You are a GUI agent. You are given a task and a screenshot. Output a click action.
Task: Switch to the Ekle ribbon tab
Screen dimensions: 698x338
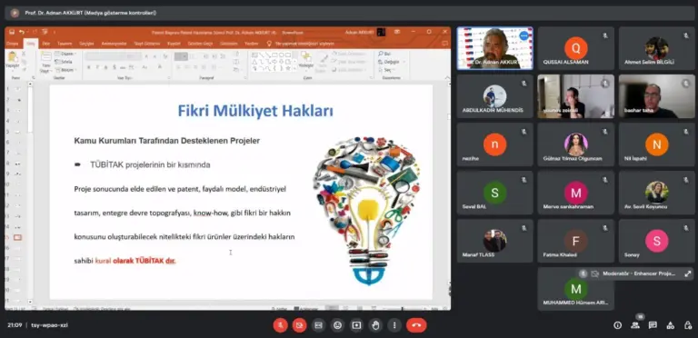click(45, 44)
